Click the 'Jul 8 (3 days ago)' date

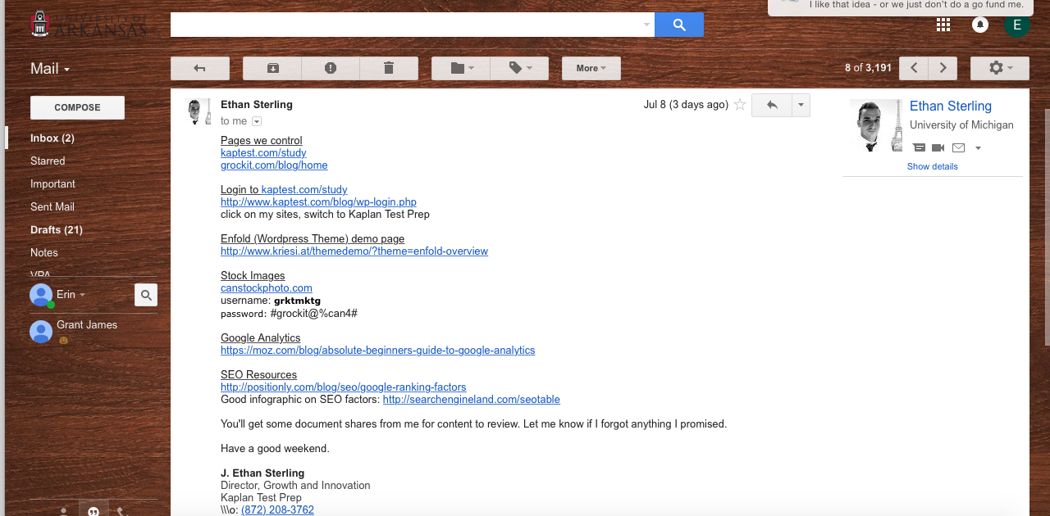point(686,105)
